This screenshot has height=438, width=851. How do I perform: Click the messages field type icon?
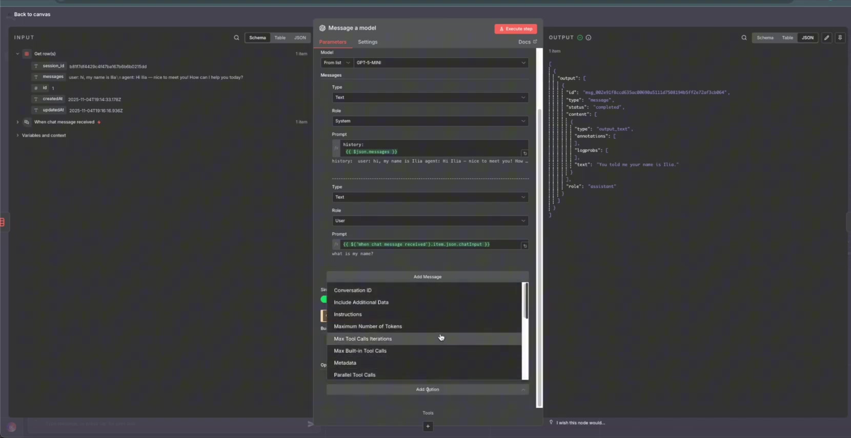tap(36, 77)
